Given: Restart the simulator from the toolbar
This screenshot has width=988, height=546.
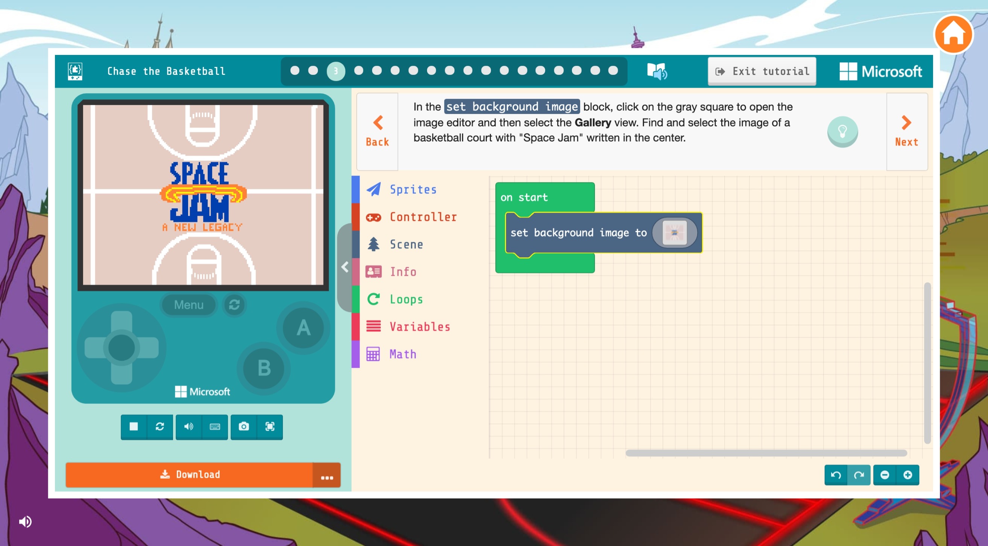Looking at the screenshot, I should [x=160, y=426].
